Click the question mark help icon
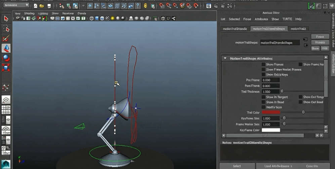This screenshot has width=335, height=169. point(138,6)
